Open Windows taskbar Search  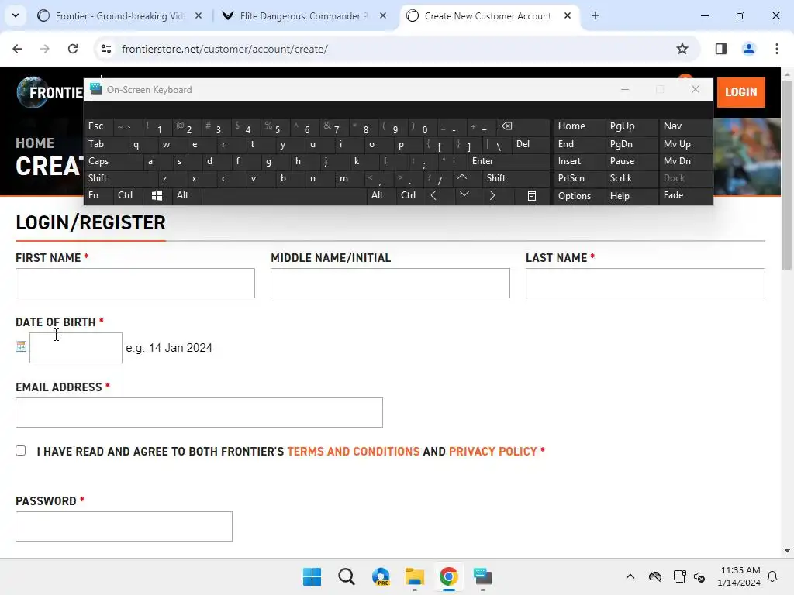click(347, 576)
